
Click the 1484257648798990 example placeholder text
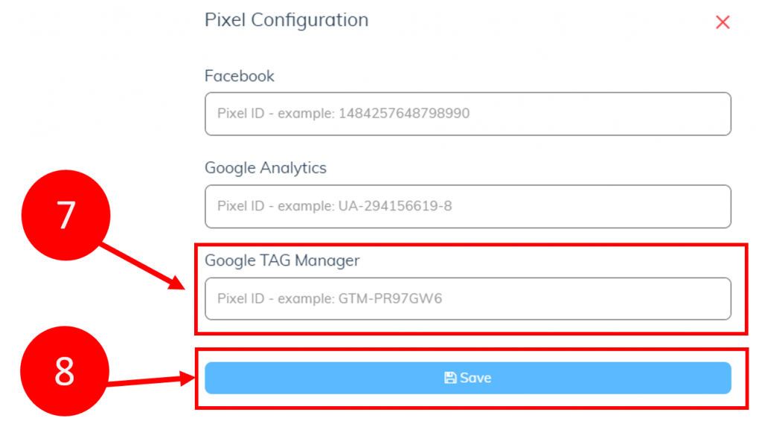pyautogui.click(x=404, y=113)
